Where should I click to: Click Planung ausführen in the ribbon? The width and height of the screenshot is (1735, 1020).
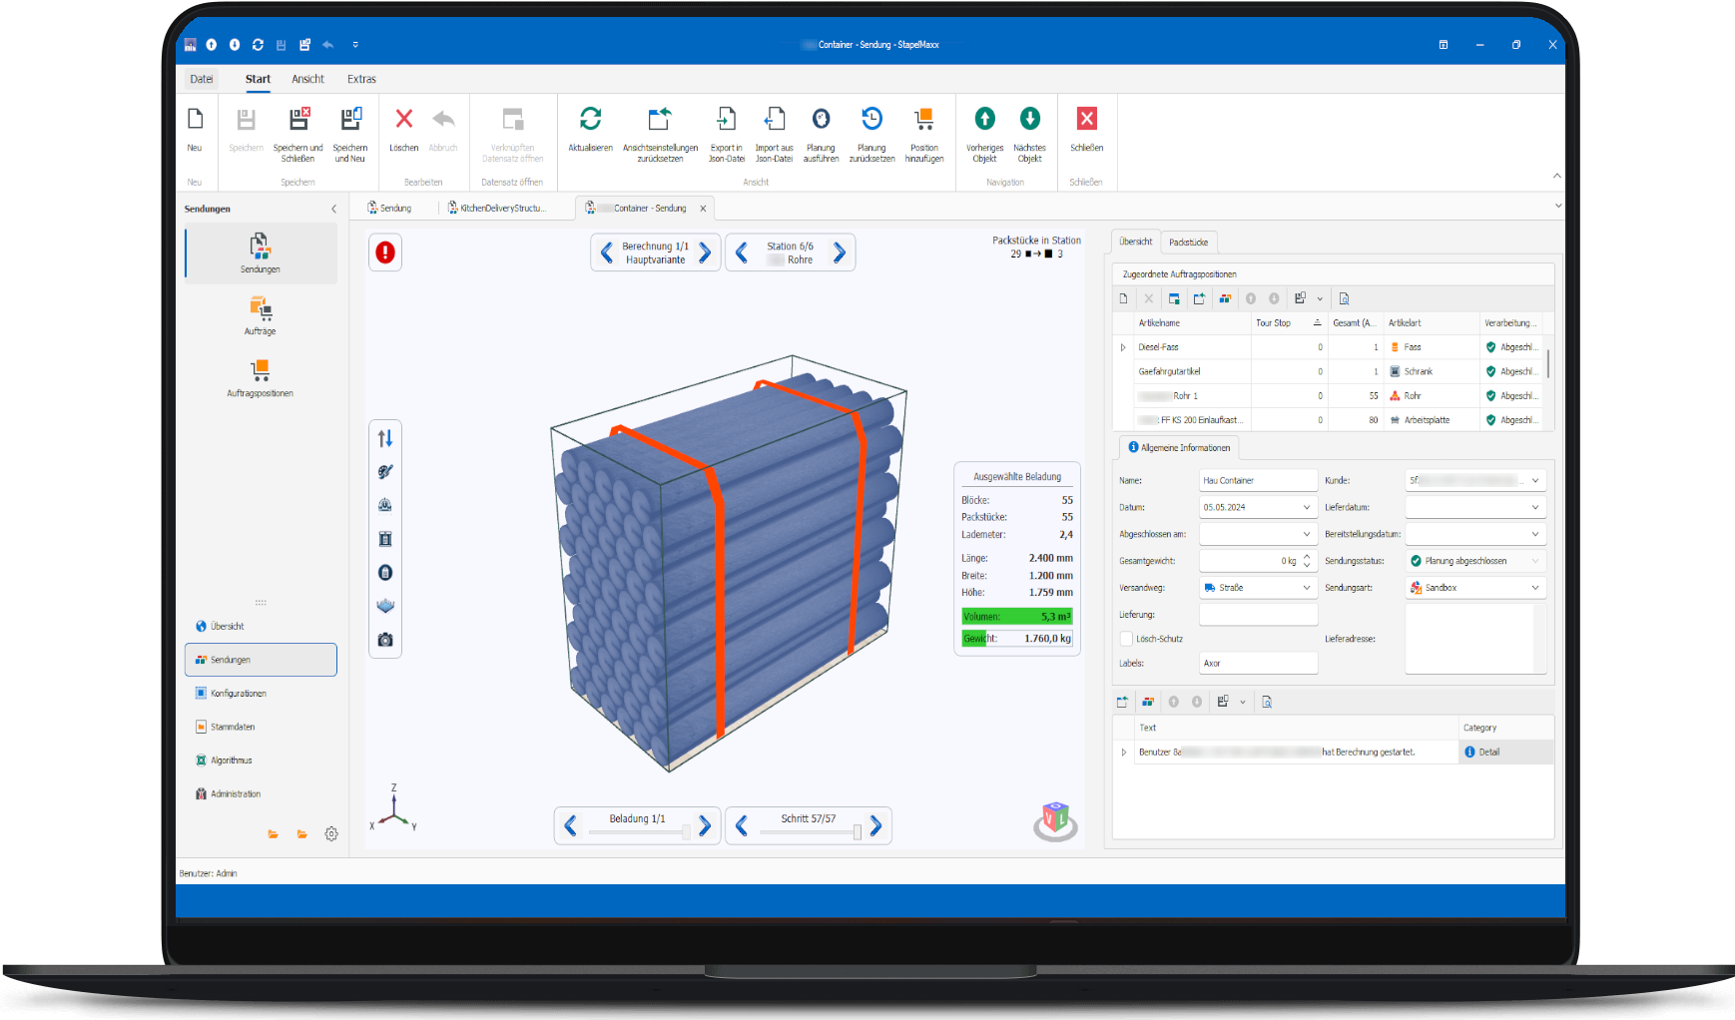click(821, 120)
